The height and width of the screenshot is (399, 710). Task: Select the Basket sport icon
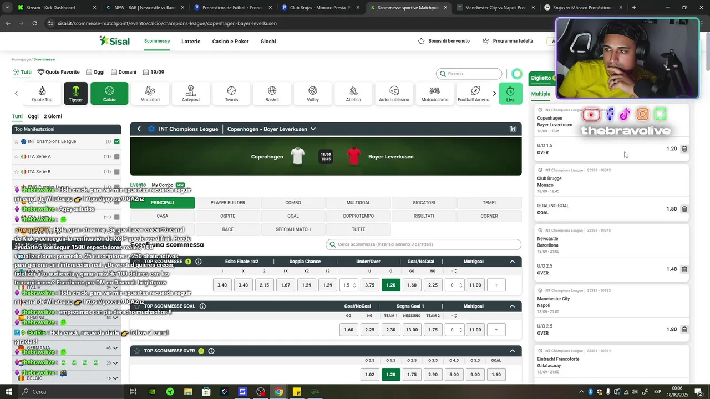pyautogui.click(x=272, y=94)
